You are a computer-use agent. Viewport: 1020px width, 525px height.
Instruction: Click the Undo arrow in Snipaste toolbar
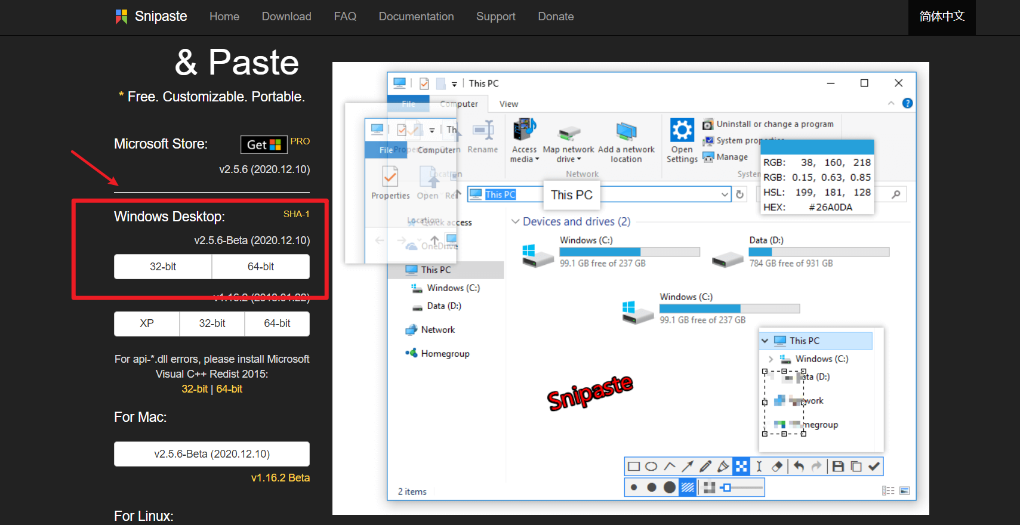click(799, 467)
